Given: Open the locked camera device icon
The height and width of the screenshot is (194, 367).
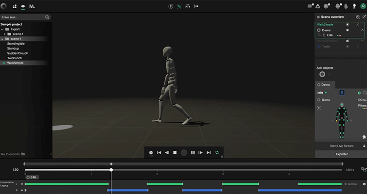Looking at the screenshot, I should [x=310, y=6].
